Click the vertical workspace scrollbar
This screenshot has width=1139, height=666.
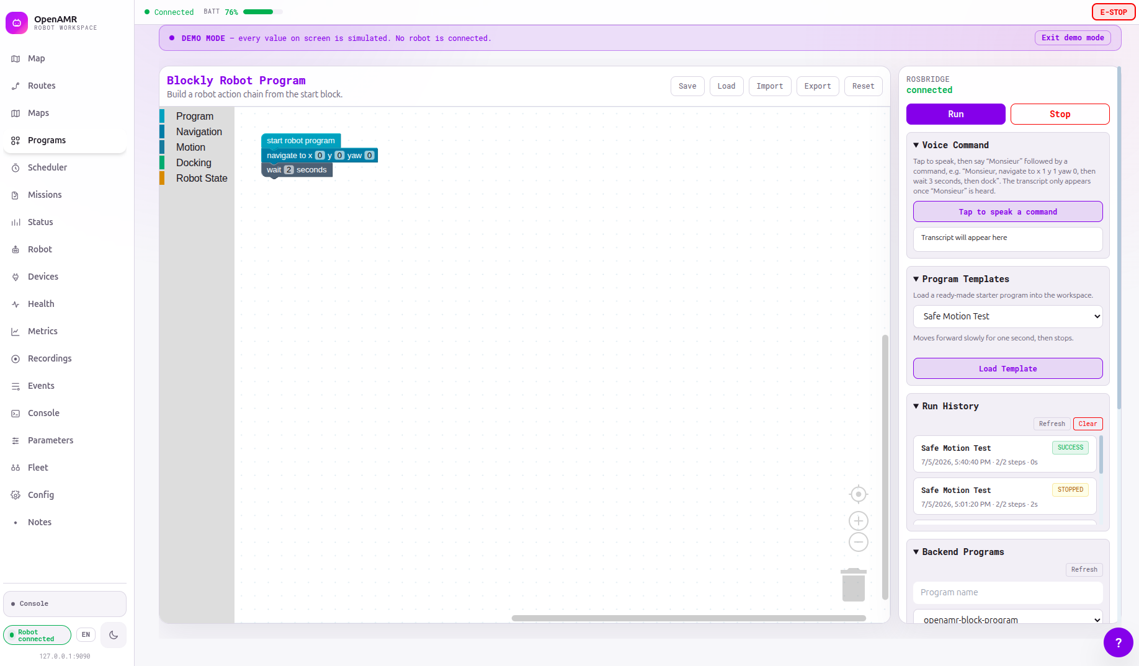(885, 468)
